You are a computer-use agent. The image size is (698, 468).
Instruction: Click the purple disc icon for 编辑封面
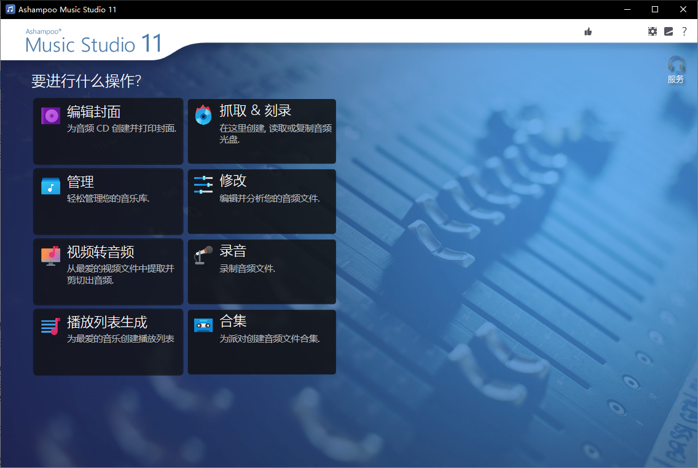(50, 116)
